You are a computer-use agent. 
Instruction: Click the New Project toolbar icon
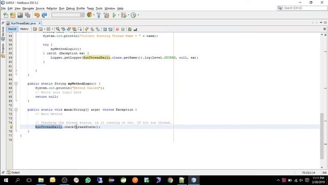click(13, 15)
